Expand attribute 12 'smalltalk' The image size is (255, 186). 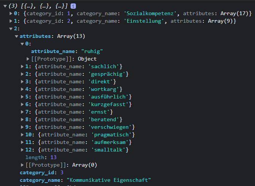[x=22, y=150]
